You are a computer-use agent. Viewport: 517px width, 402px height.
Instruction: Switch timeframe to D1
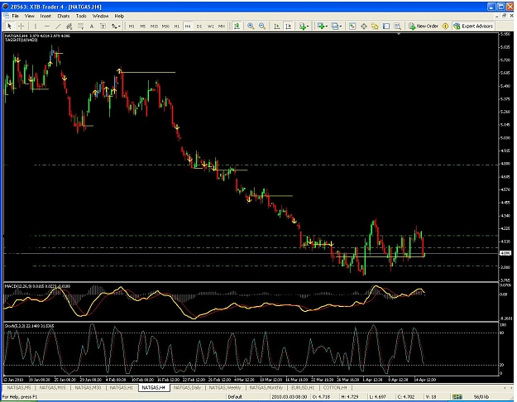click(x=199, y=26)
